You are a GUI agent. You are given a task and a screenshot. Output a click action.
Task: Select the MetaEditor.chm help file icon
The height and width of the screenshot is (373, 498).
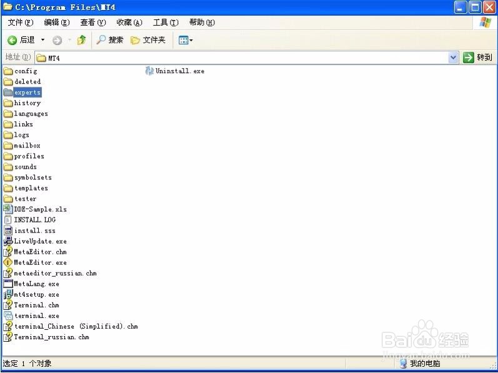pyautogui.click(x=8, y=252)
